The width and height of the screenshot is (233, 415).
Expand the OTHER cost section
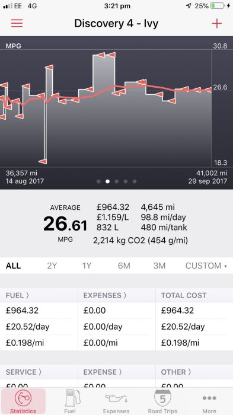(x=176, y=372)
